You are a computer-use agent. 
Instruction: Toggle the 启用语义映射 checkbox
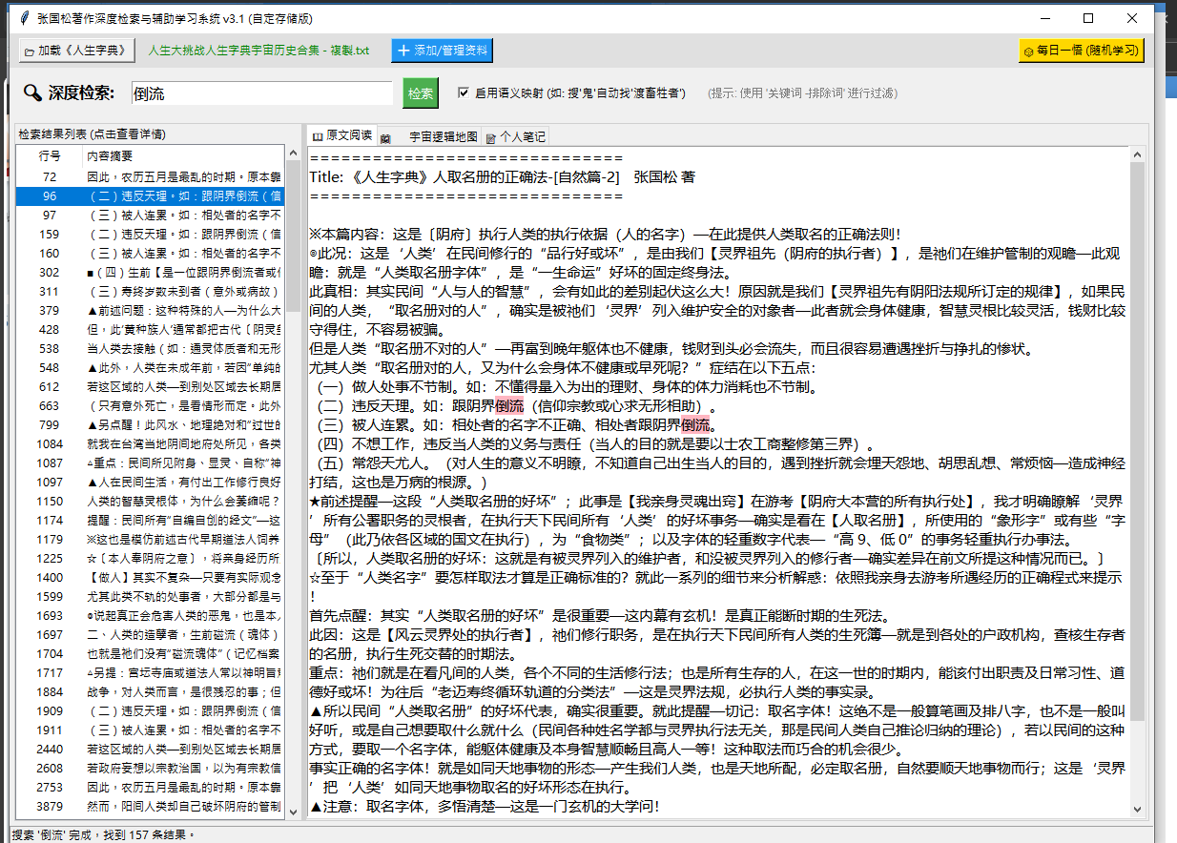point(464,93)
